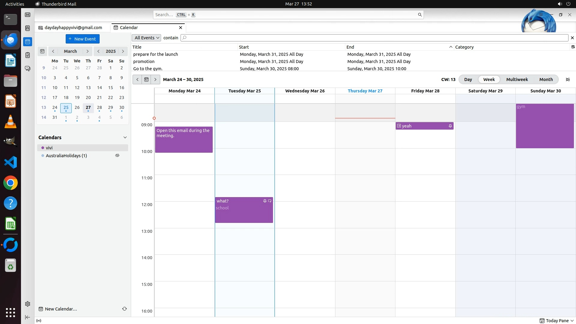Open the Mail space icon
Image resolution: width=576 pixels, height=324 pixels.
(x=28, y=15)
